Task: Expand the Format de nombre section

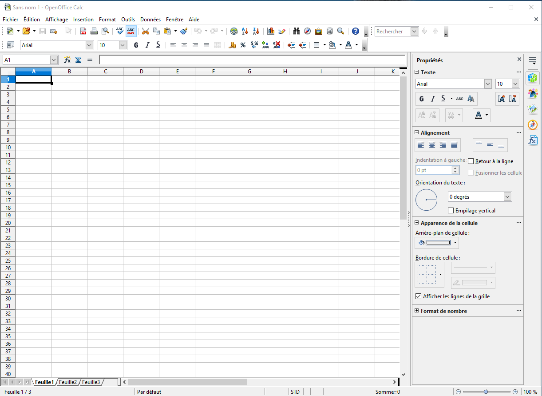Action: (417, 311)
